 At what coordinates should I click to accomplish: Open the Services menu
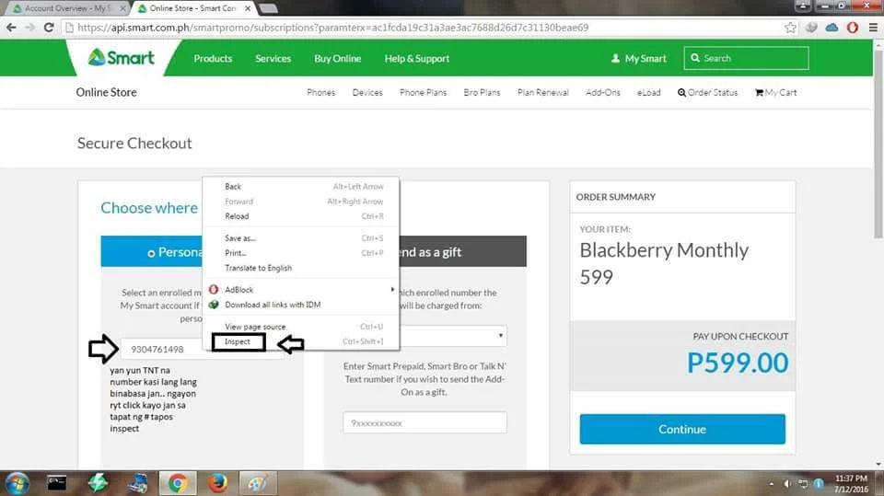(273, 58)
